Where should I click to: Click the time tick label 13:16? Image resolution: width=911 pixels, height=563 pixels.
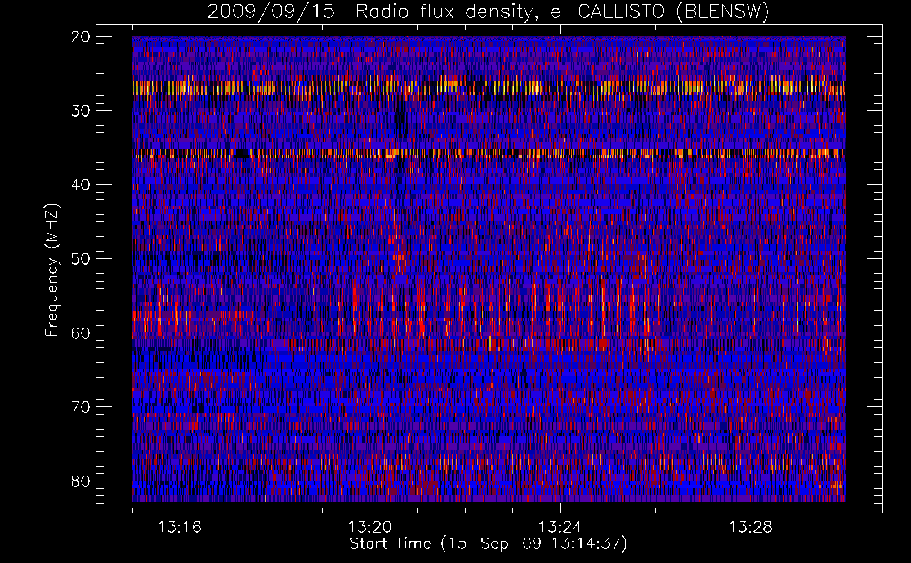pos(180,528)
